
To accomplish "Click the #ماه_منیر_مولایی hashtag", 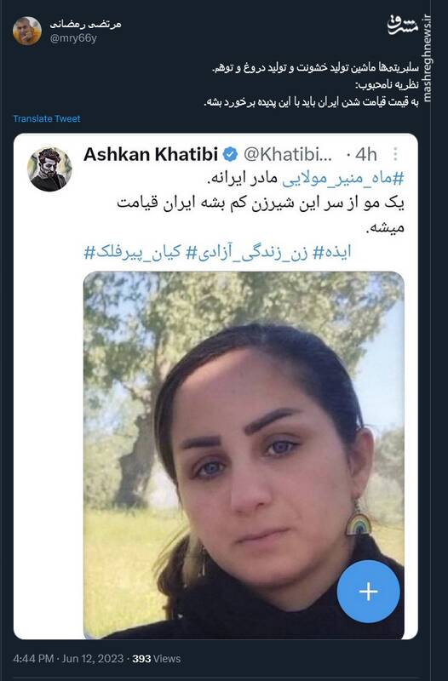I will point(343,178).
